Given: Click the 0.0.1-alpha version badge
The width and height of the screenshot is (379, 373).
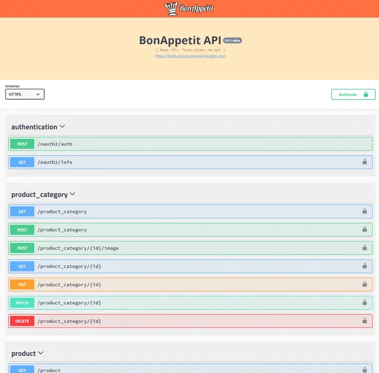Looking at the screenshot, I should pos(233,41).
